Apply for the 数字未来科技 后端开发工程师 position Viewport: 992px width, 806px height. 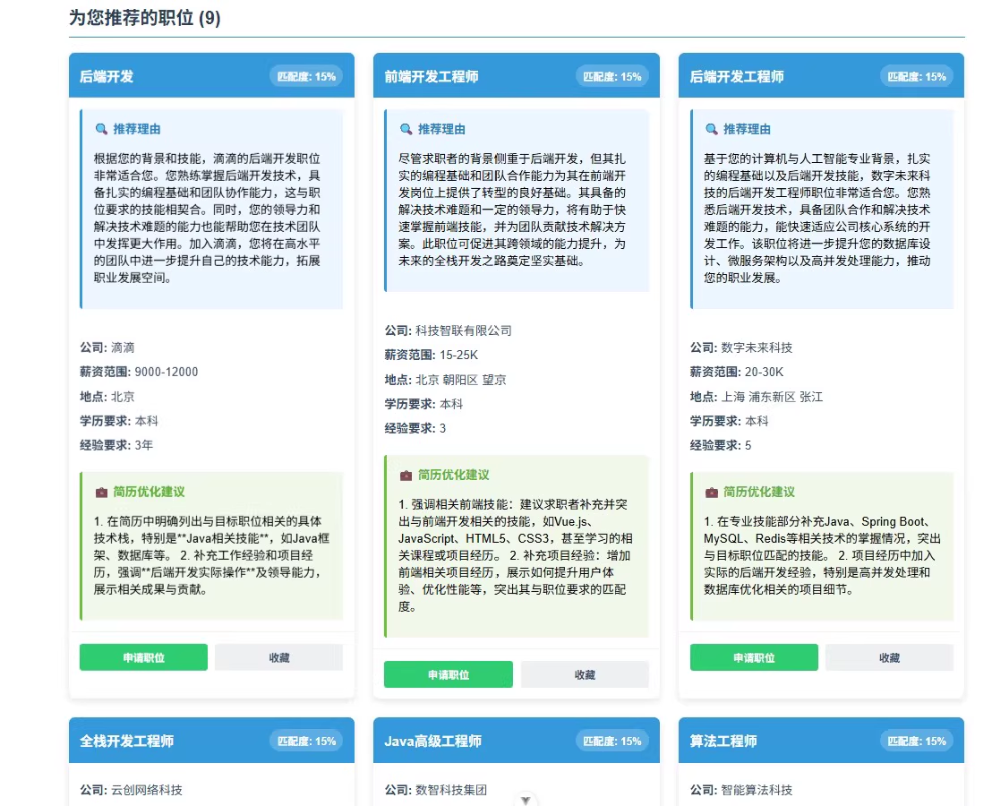(754, 657)
